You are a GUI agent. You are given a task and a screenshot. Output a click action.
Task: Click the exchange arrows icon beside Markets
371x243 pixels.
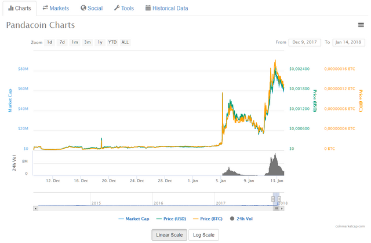coord(45,8)
